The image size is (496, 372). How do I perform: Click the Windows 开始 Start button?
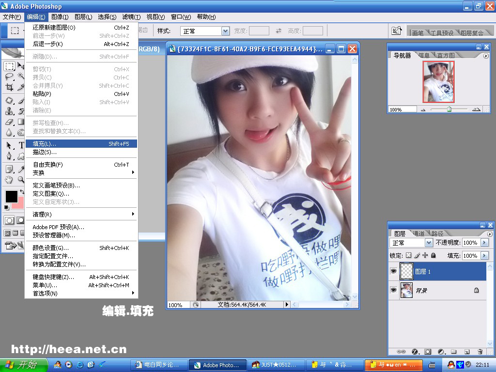tap(23, 365)
